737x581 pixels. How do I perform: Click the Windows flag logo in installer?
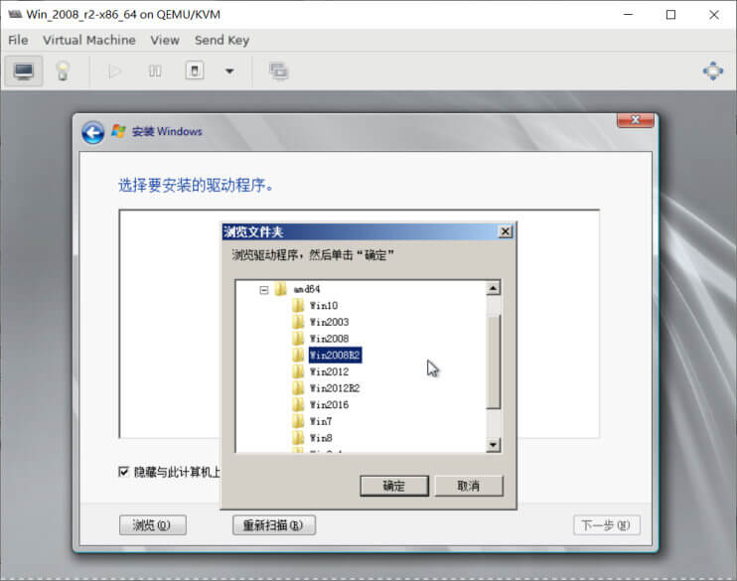click(118, 131)
